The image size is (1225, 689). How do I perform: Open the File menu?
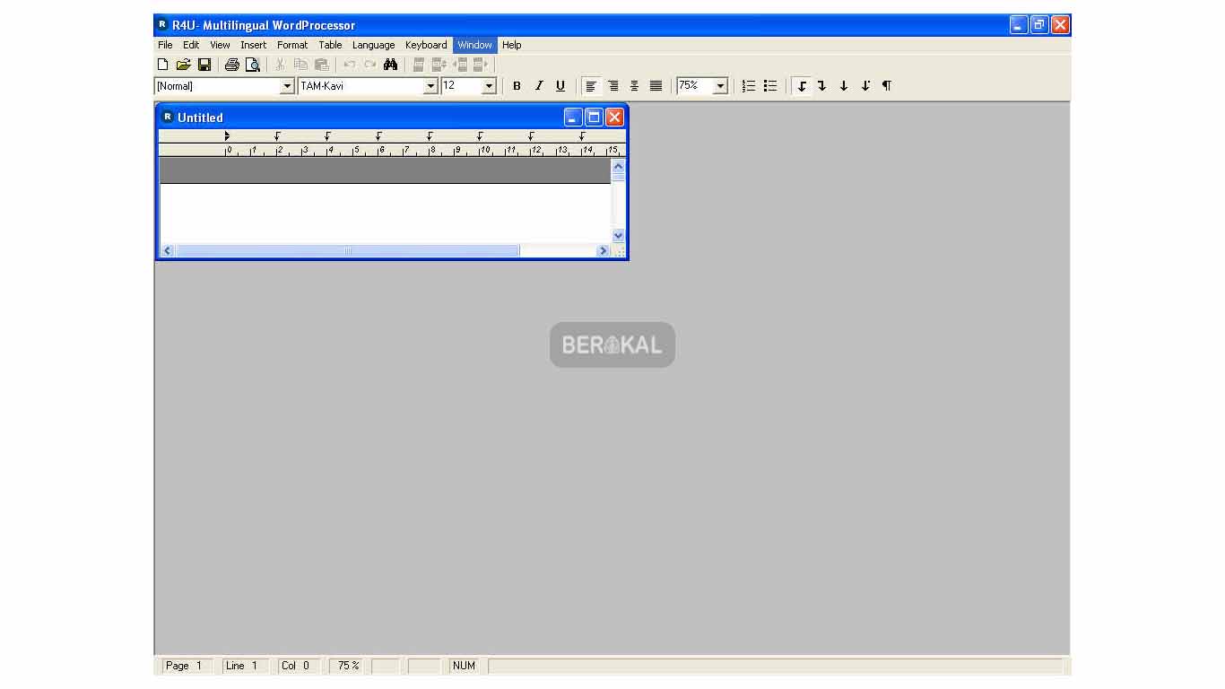[x=165, y=45]
